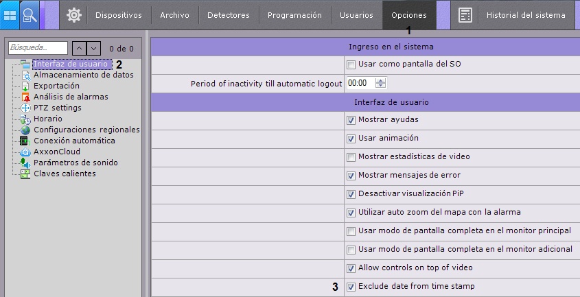
Task: Click the Claves calientes icon
Action: point(25,174)
